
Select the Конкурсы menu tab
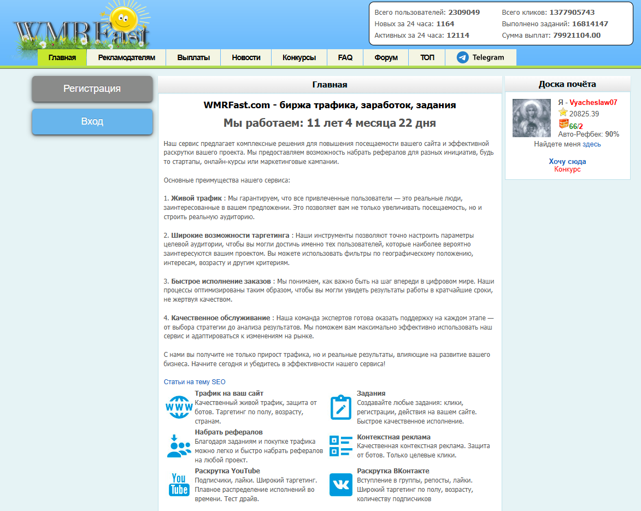pyautogui.click(x=299, y=57)
